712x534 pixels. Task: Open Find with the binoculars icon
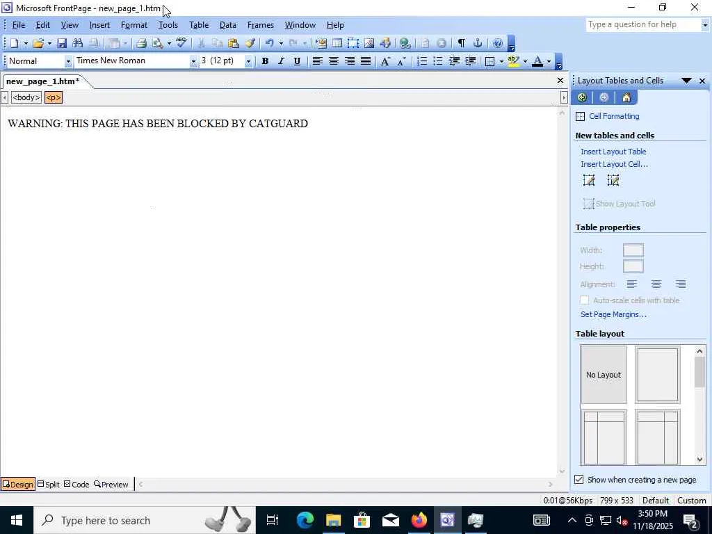(78, 43)
